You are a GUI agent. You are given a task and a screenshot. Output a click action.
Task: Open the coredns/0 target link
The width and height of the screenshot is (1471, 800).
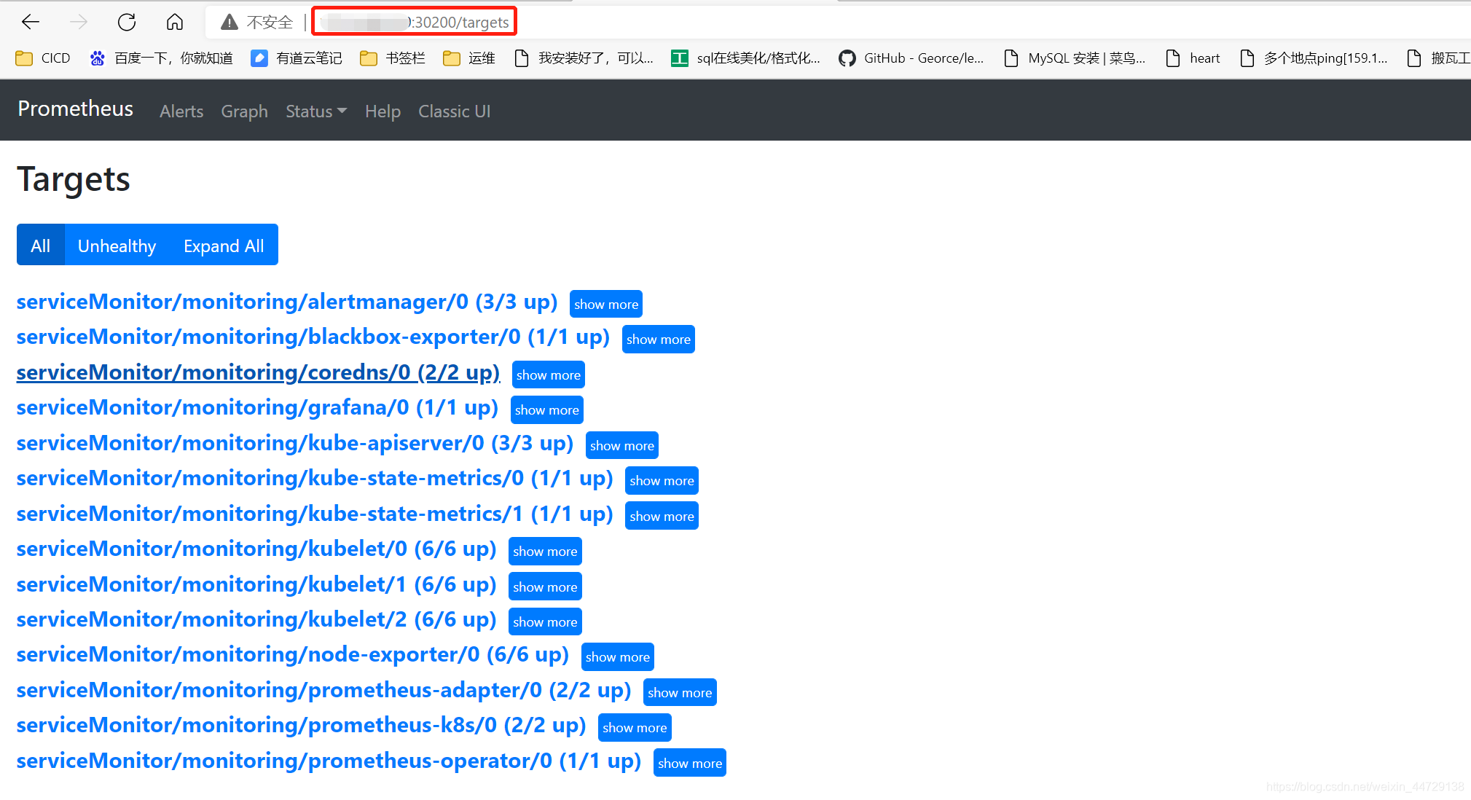tap(258, 372)
